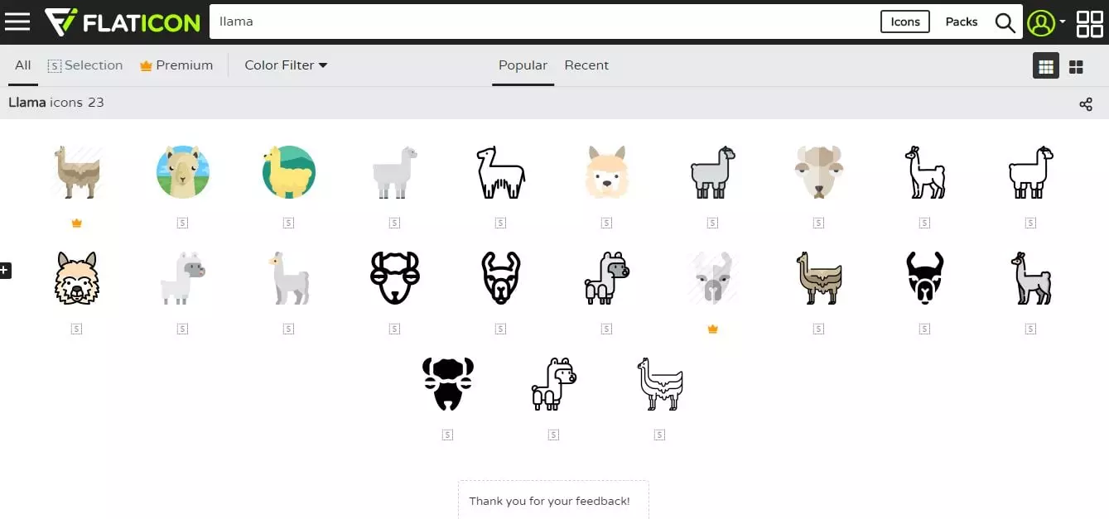Open the collections grid icon at top right
Viewport: 1109px width, 519px height.
click(x=1089, y=23)
